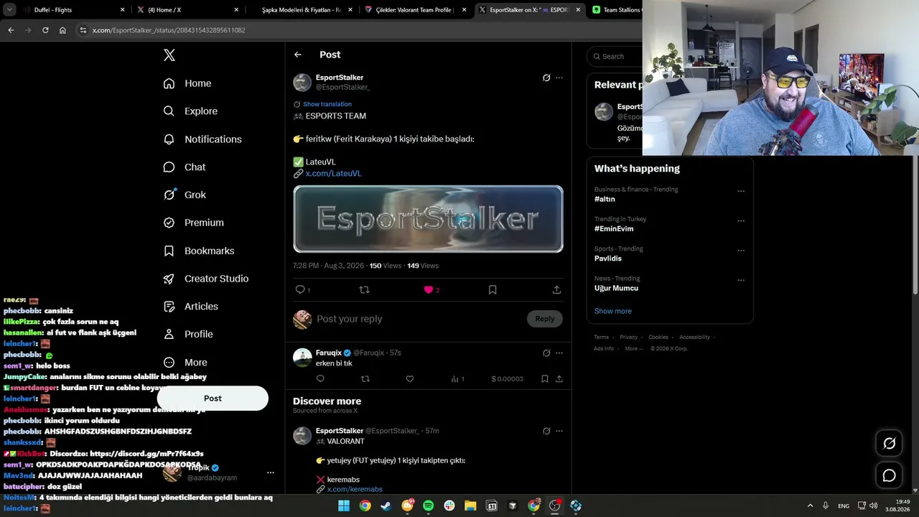Open Bookmarks in the sidebar
The image size is (919, 517).
click(x=199, y=251)
